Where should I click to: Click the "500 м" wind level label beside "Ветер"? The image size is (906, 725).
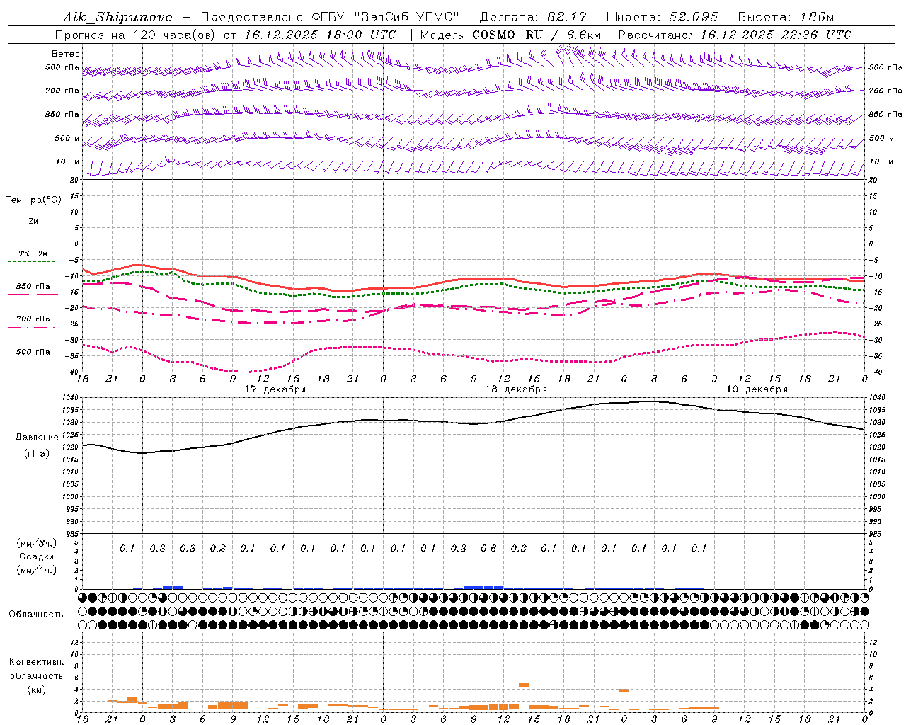coord(68,138)
